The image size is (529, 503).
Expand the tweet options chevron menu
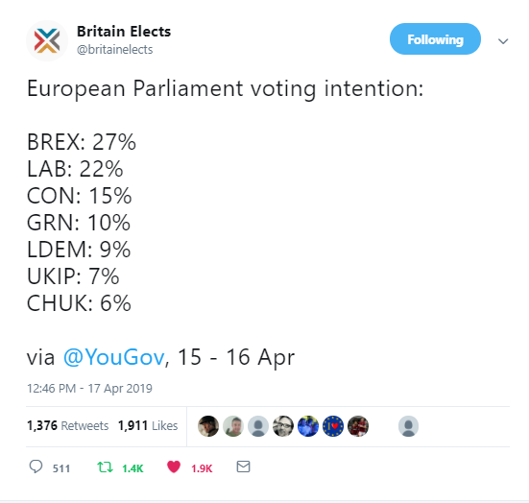[x=503, y=41]
